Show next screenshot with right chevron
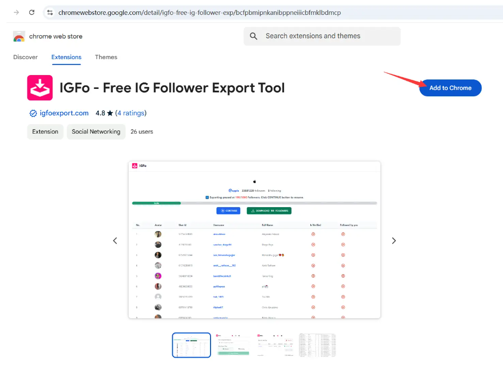503x374 pixels. tap(394, 240)
